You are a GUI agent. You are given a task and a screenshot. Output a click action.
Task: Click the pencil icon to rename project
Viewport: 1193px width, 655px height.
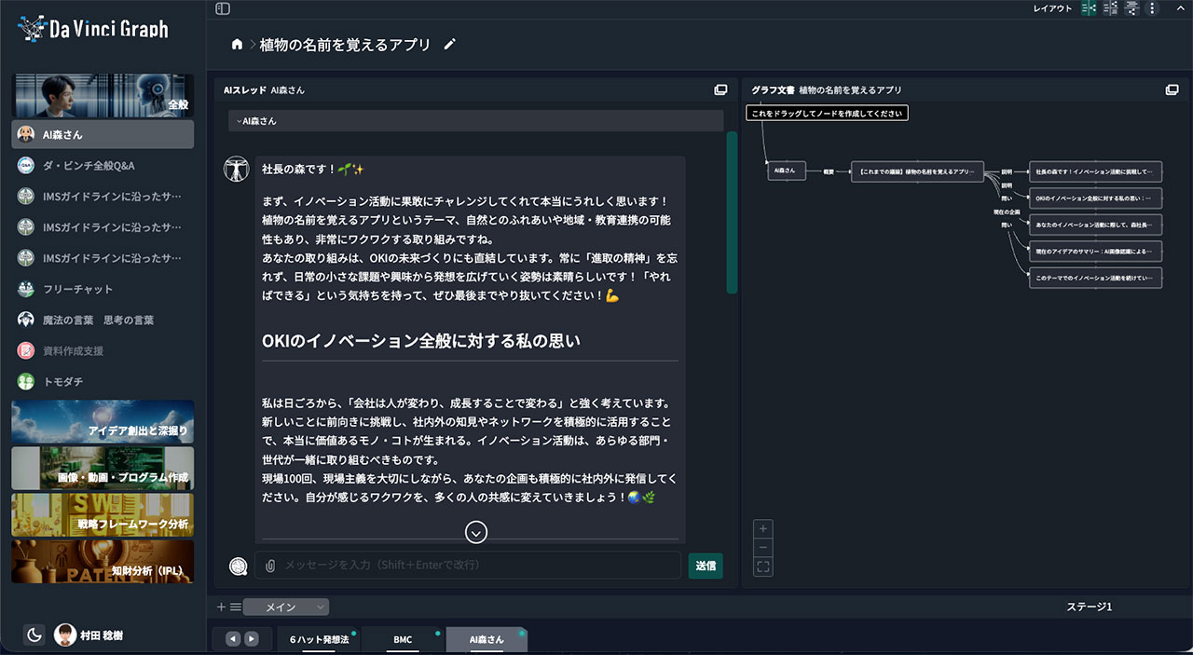[x=450, y=45]
